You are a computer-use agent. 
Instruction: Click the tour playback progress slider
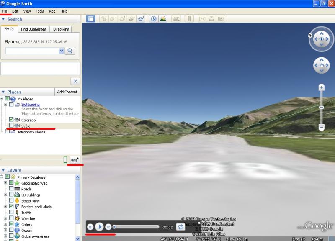point(137,227)
